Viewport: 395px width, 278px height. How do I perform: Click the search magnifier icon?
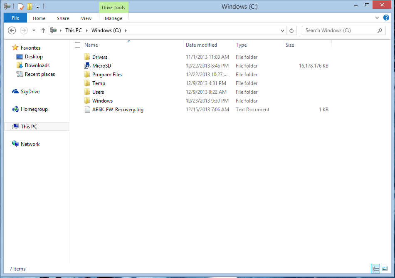click(x=380, y=30)
